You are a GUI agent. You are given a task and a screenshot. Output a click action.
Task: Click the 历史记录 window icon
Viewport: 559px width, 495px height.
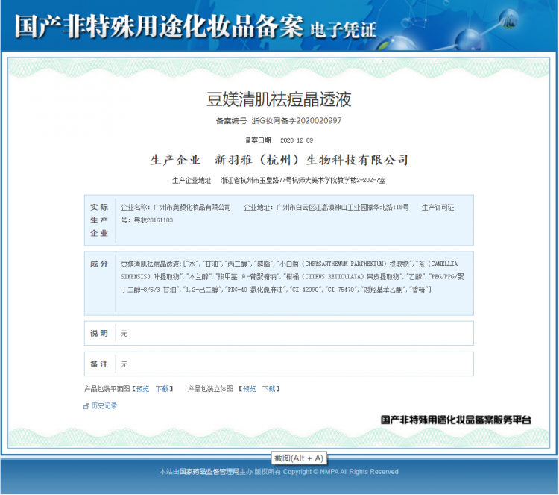(86, 406)
